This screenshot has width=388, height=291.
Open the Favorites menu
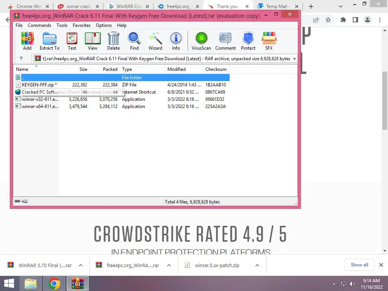click(82, 25)
